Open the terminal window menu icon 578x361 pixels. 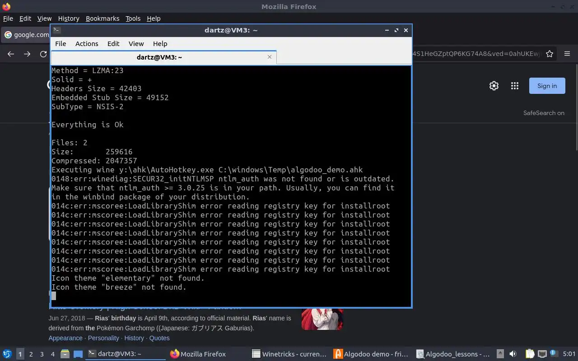[x=56, y=30]
